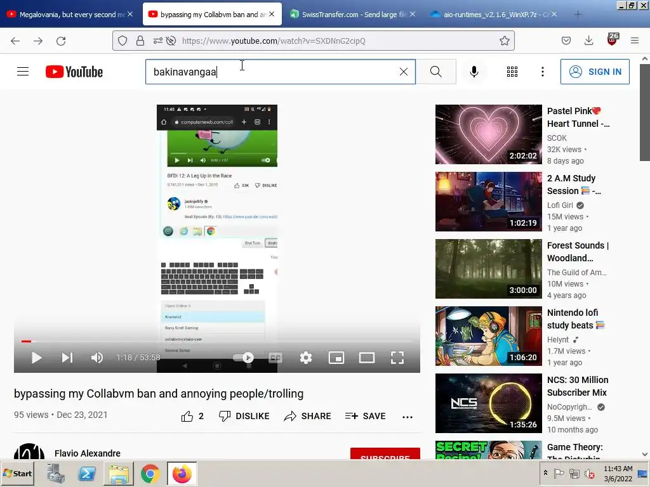This screenshot has height=487, width=650.
Task: Switch to theater mode
Action: tap(367, 358)
